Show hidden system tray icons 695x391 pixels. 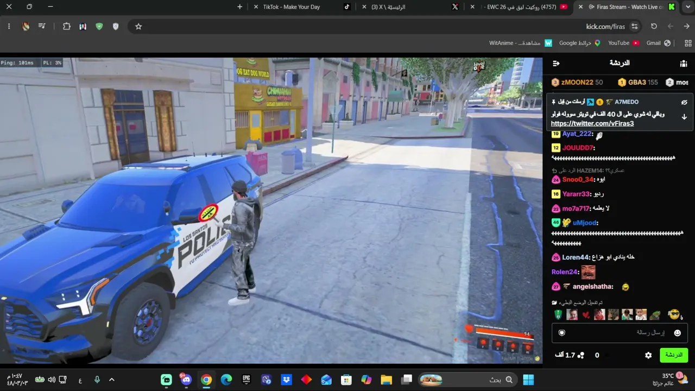click(112, 380)
